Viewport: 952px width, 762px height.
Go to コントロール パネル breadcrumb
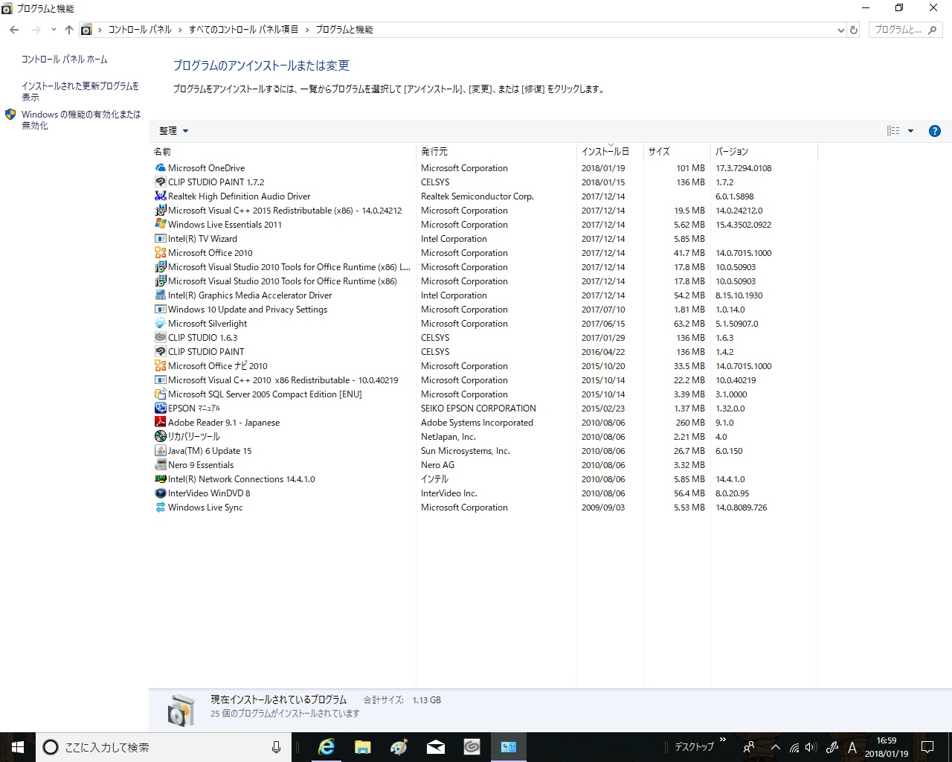pyautogui.click(x=140, y=30)
